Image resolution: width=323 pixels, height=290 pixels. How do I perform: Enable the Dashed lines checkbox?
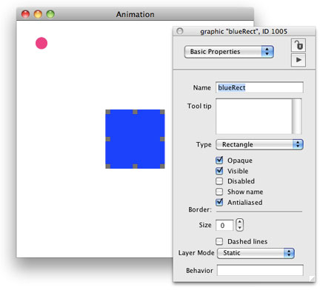tap(219, 241)
